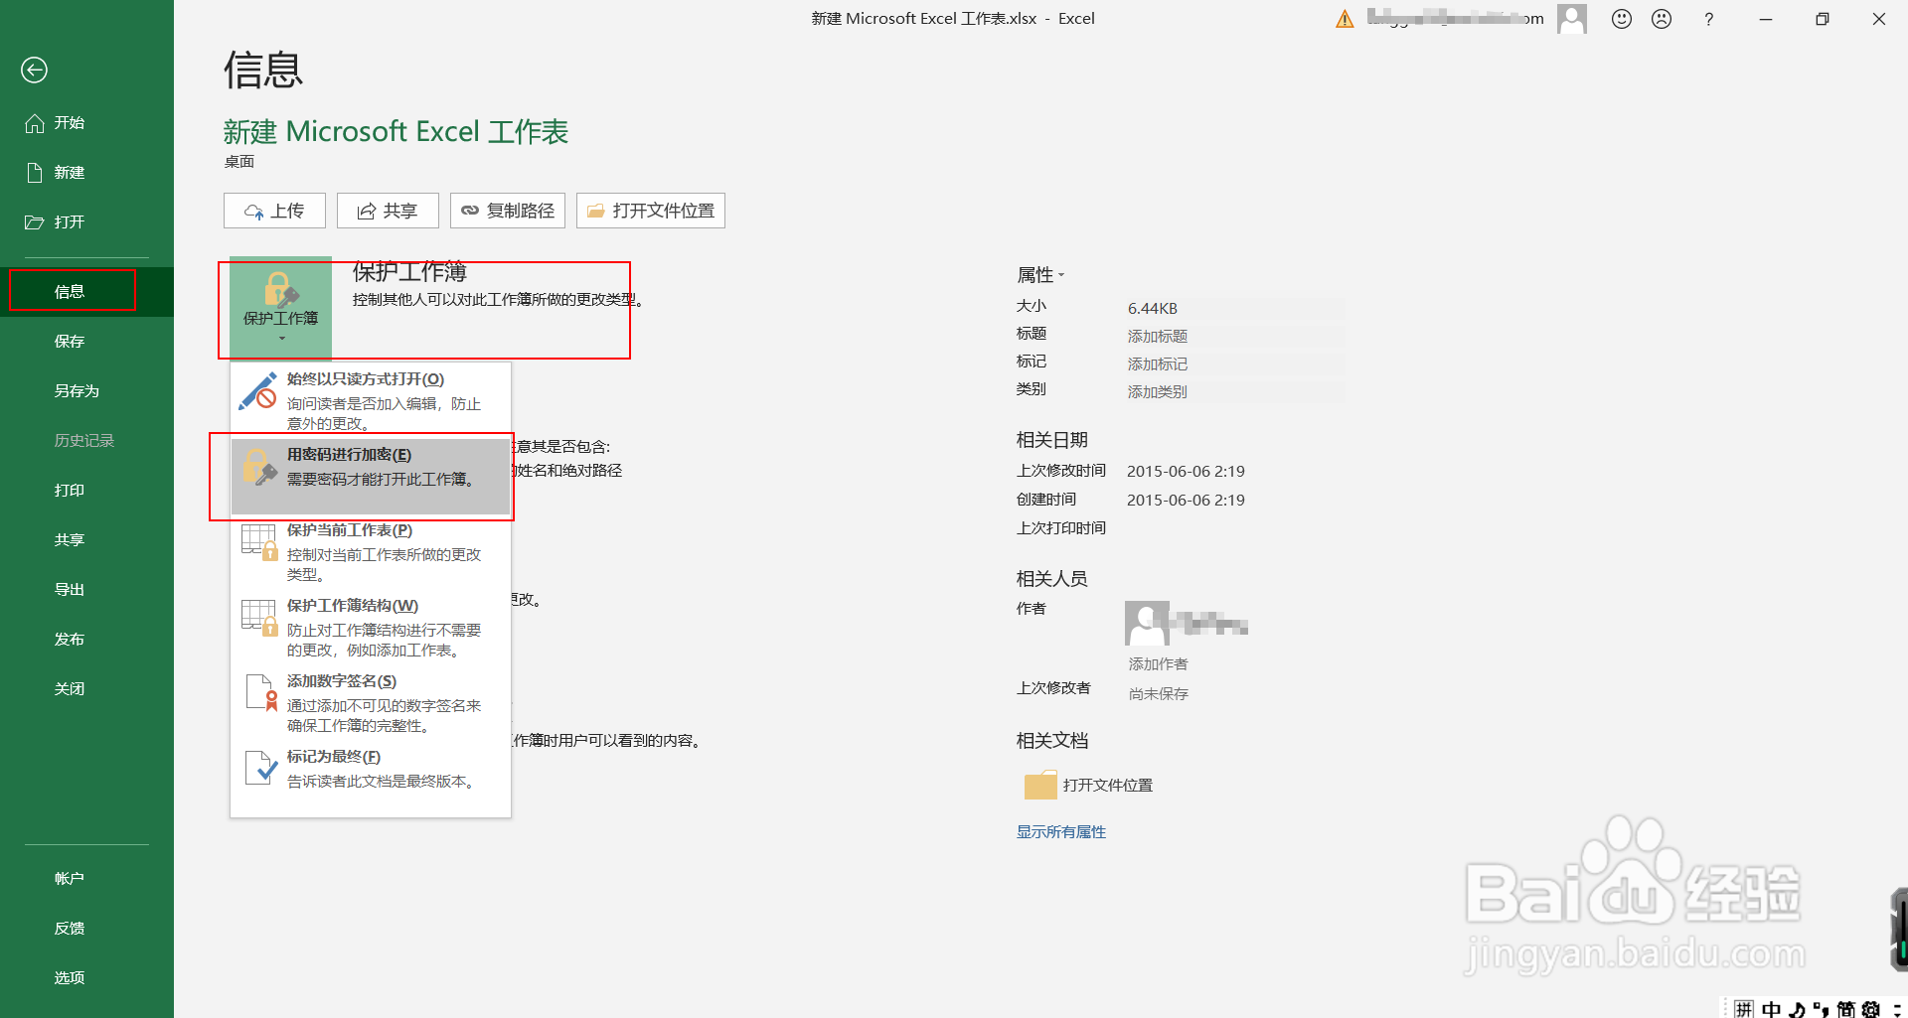Click the user profile avatar icon
Image resolution: width=1908 pixels, height=1018 pixels.
[1572, 19]
